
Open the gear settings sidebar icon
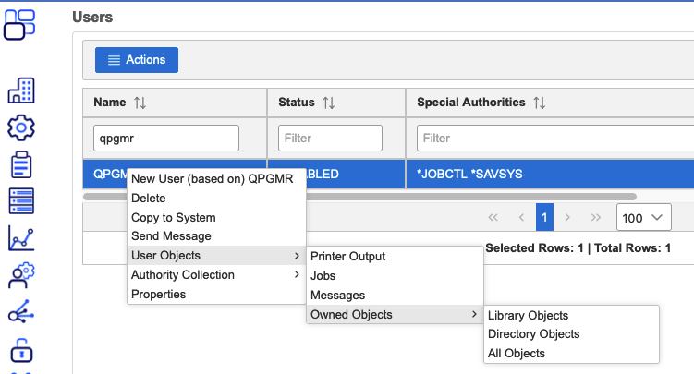pyautogui.click(x=20, y=127)
